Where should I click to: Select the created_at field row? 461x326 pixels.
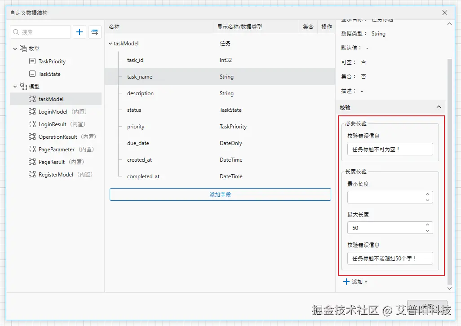[220, 160]
